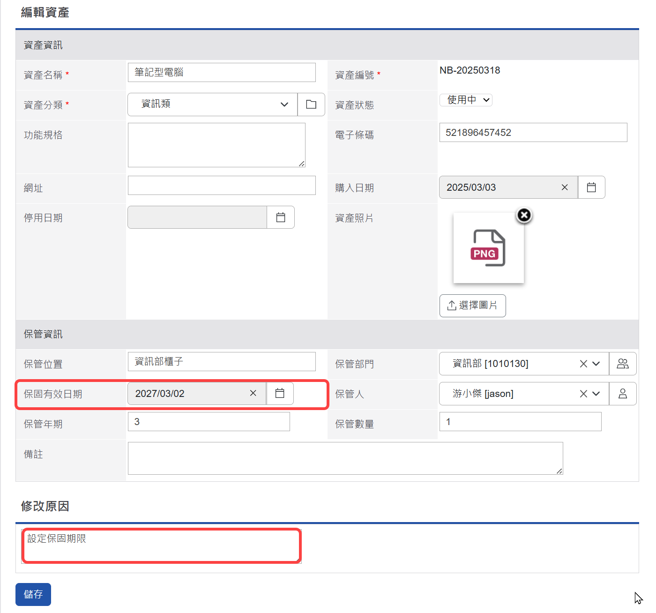Click the PNG photo thumbnail

click(488, 247)
